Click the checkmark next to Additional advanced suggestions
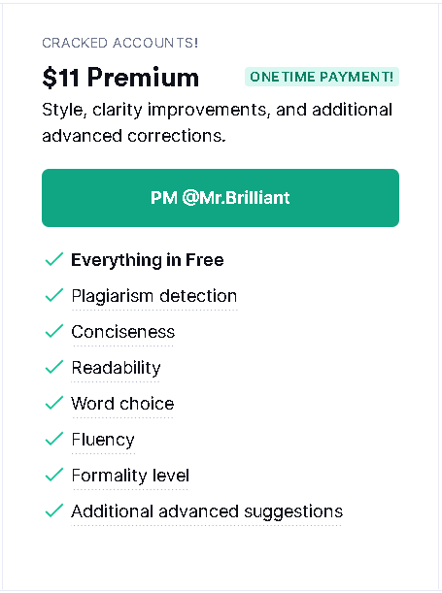The width and height of the screenshot is (442, 593). coord(53,511)
